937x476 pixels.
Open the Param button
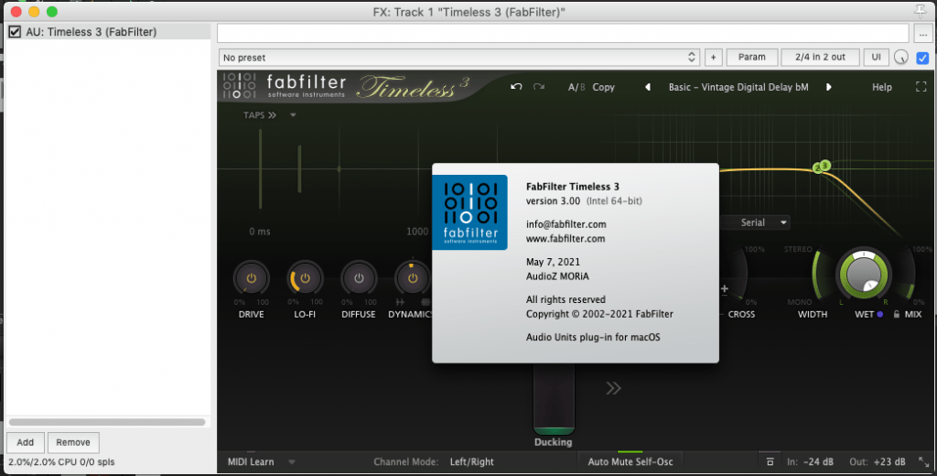point(752,58)
